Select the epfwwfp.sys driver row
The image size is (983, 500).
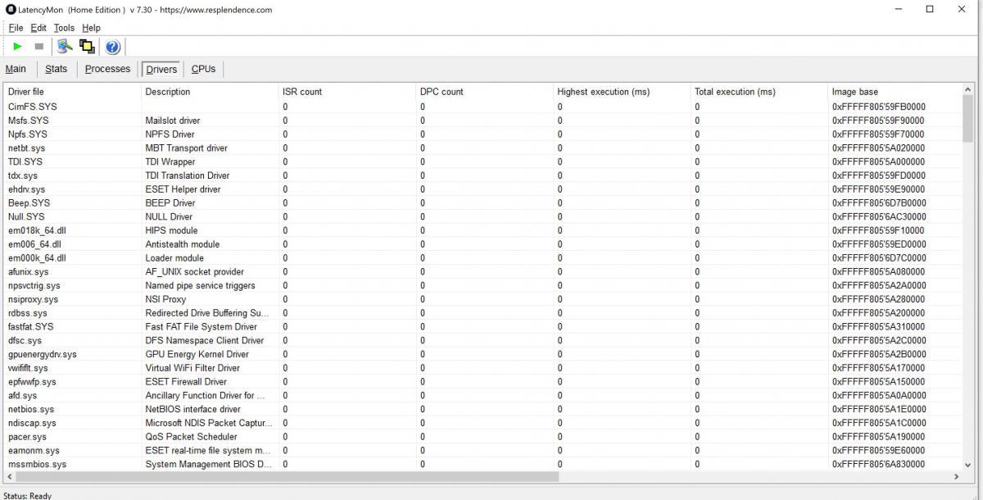483,382
